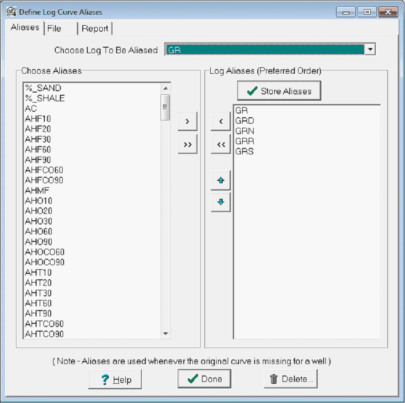Select AHMF in the Choose Aliases list
The width and height of the screenshot is (405, 403).
[x=37, y=191]
